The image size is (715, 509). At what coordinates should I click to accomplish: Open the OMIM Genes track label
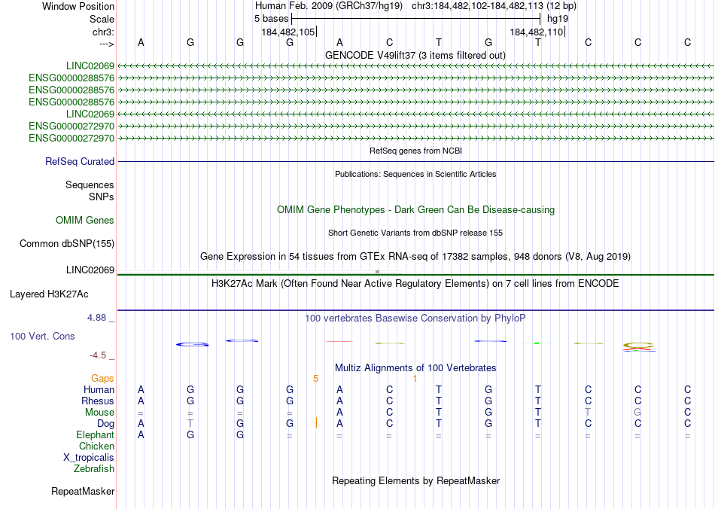pos(85,221)
